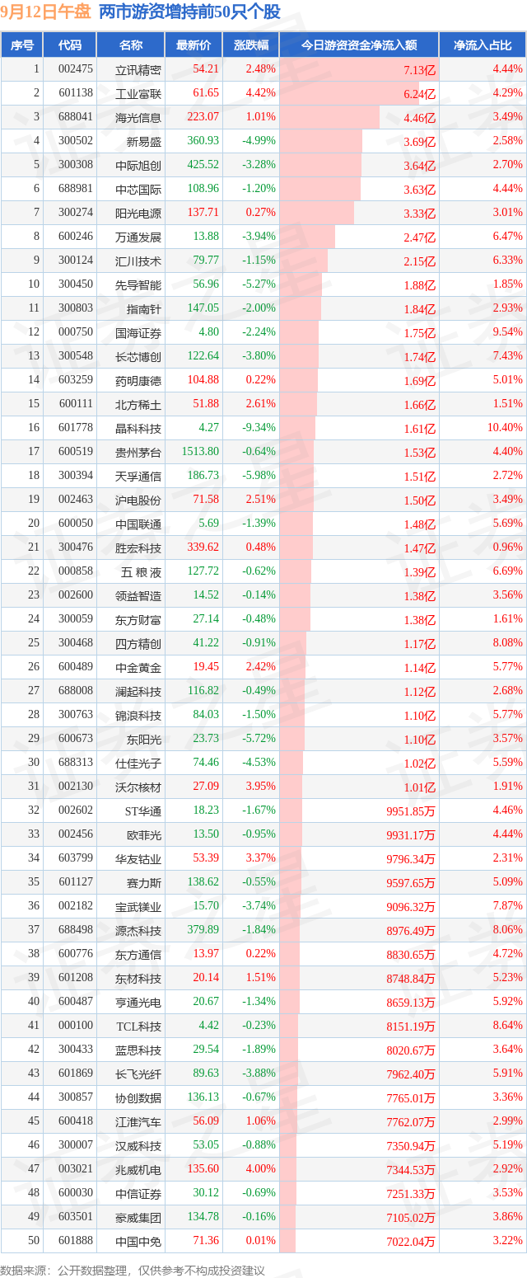Select stock name 中际旭创

coord(138,166)
